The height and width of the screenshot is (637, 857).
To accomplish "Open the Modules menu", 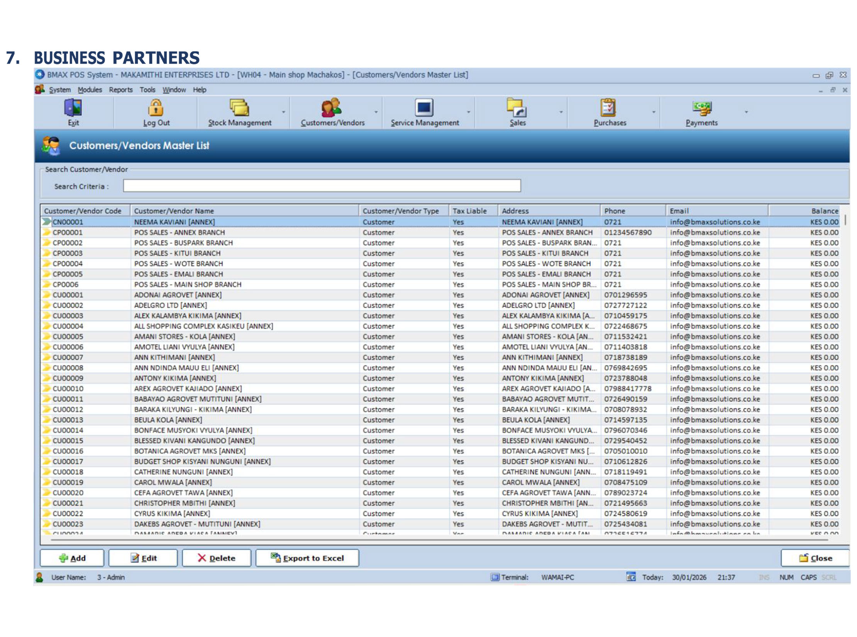I will click(90, 90).
